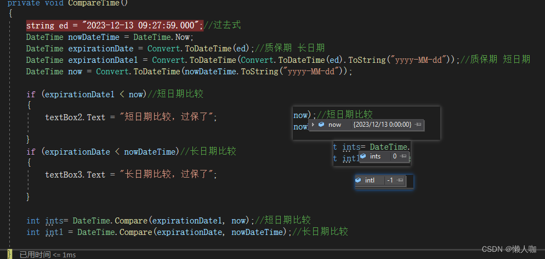Click the 'CompareTime()' method name
Screen dimensions: 545x259
[98, 3]
